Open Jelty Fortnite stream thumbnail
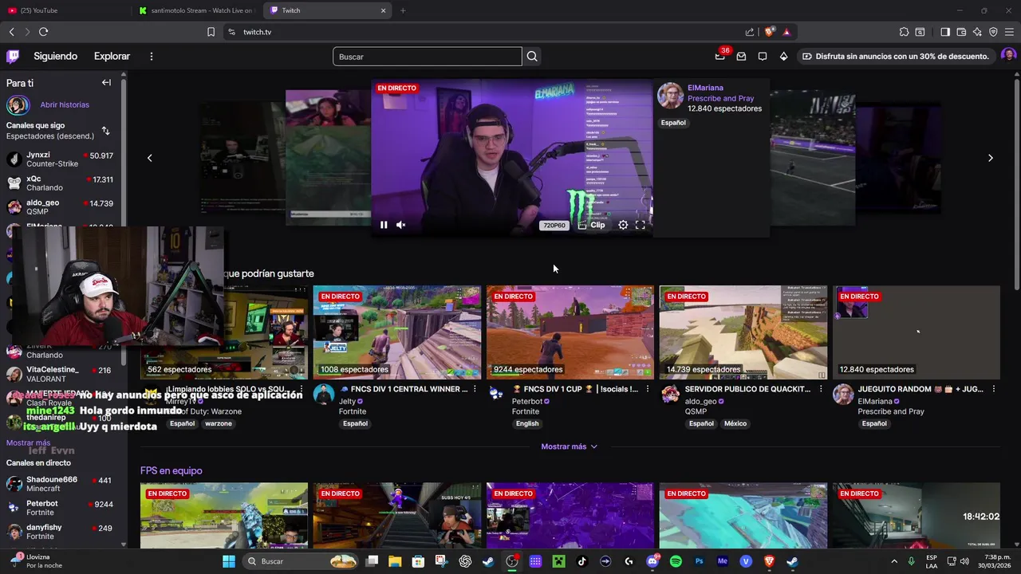Viewport: 1021px width, 574px height. 397,332
